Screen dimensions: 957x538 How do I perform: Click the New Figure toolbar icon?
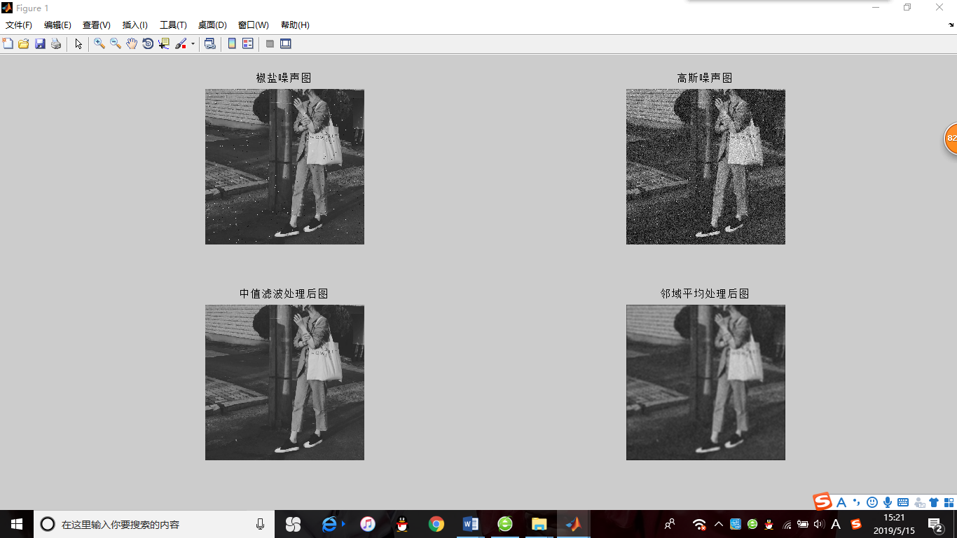8,43
